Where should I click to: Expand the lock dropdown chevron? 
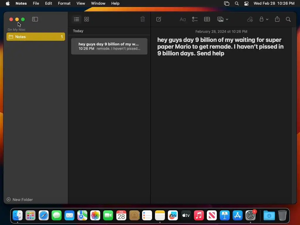267,19
